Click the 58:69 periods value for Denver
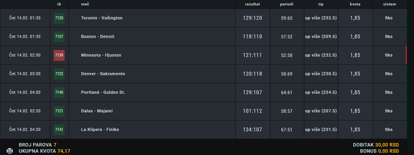Screen dimensions: 414x155 pos(287,74)
